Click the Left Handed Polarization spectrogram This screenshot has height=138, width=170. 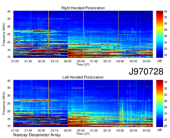click(x=83, y=103)
